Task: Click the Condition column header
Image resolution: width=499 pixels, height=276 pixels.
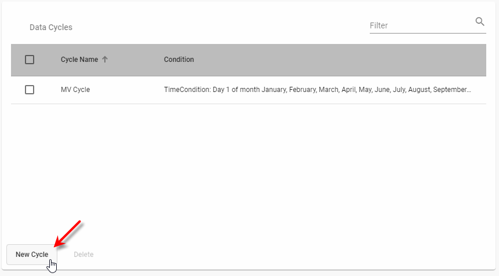Action: (x=179, y=60)
